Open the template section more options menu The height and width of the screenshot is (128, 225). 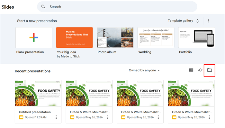click(x=208, y=21)
